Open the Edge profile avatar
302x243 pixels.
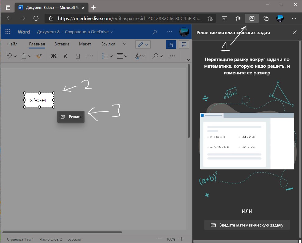click(280, 18)
